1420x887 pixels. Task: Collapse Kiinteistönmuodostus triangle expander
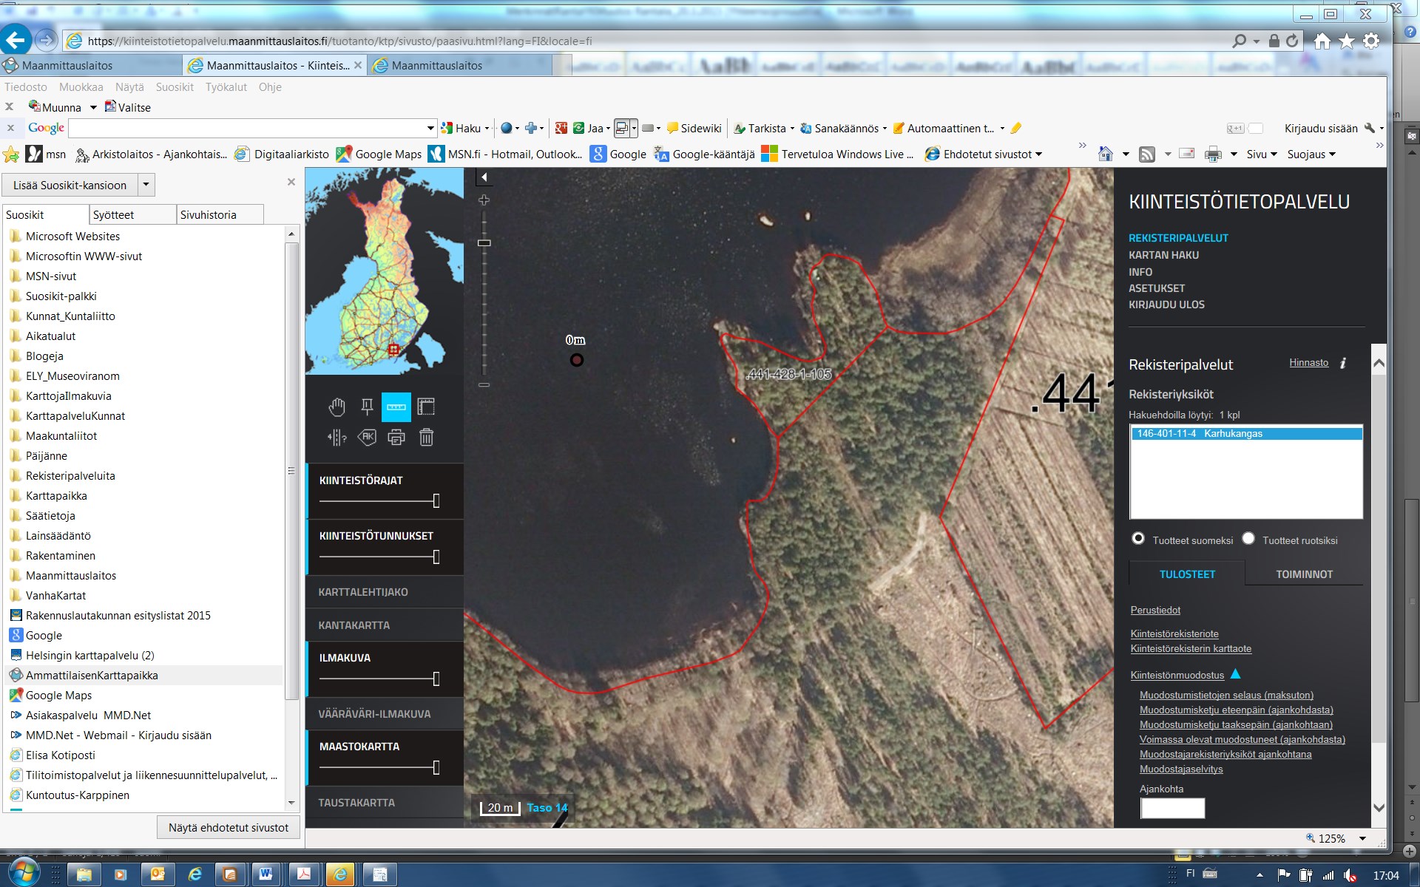coord(1235,674)
